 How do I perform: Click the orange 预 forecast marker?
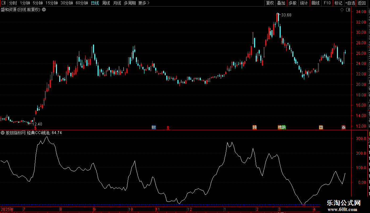255,127
